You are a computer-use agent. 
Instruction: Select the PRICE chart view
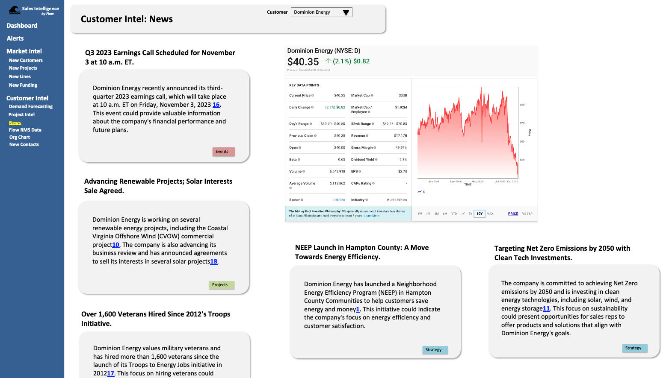coord(513,214)
